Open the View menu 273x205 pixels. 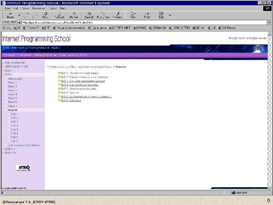25,8
